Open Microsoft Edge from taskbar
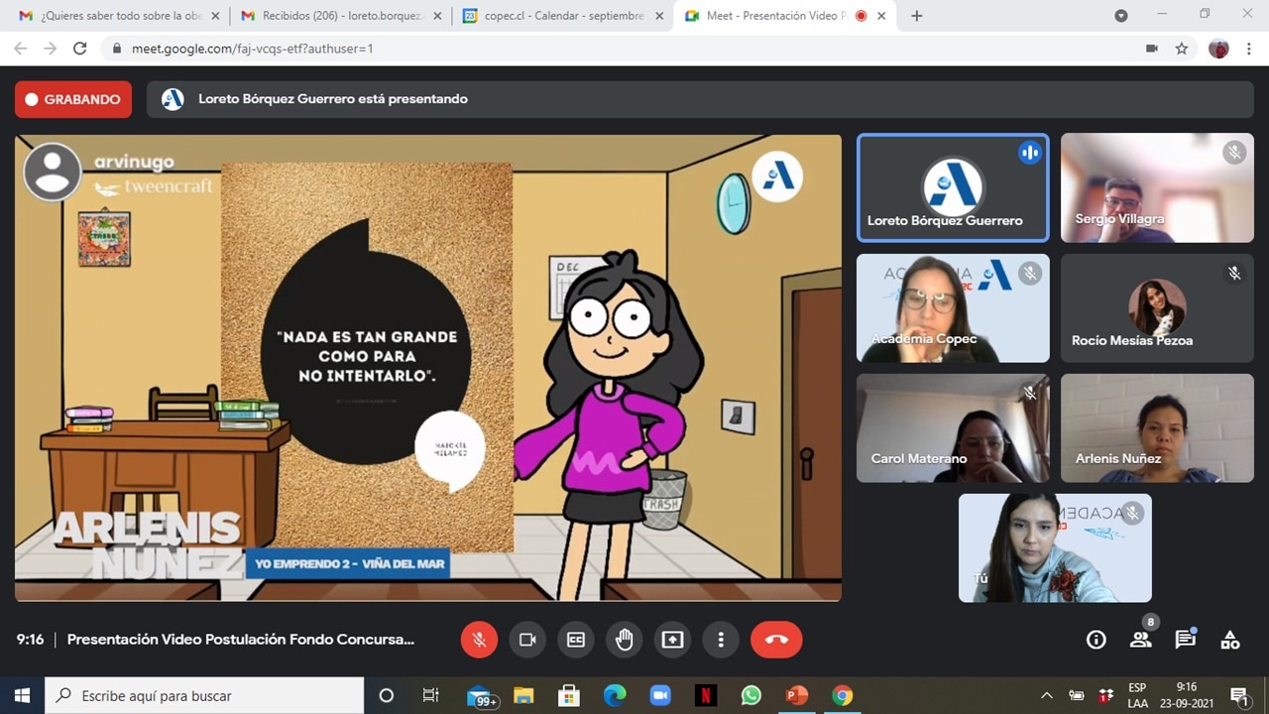Screen dimensions: 1269x714 point(615,695)
